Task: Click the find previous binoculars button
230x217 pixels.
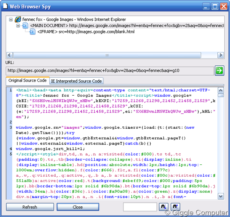Action: (x=175, y=207)
